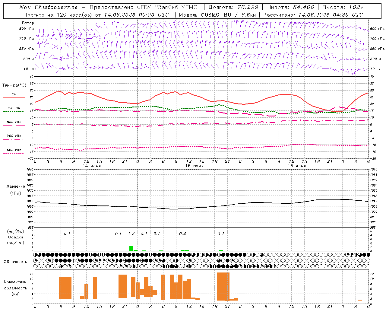
Task: Click the 16 июня date label
Action: pos(297,166)
